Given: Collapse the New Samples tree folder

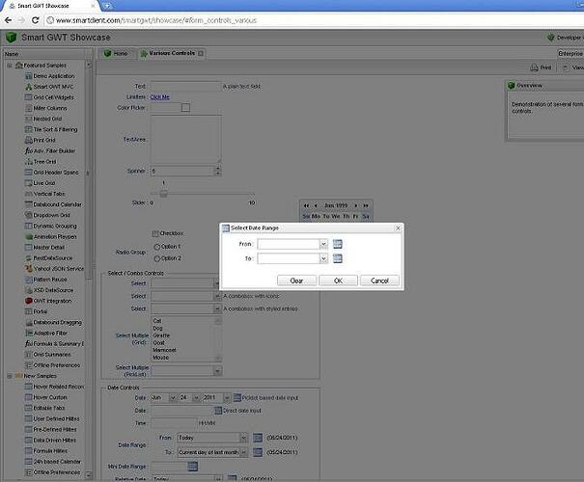Looking at the screenshot, I should tap(10, 376).
